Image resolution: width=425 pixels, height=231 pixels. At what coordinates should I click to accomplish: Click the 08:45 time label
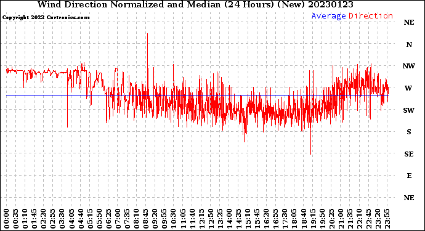146,219
